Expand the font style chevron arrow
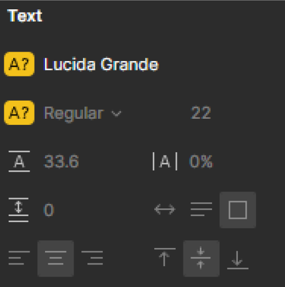285x287 pixels. 116,113
